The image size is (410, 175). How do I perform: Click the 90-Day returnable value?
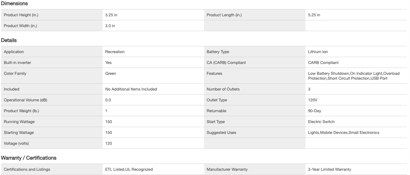[x=315, y=111]
